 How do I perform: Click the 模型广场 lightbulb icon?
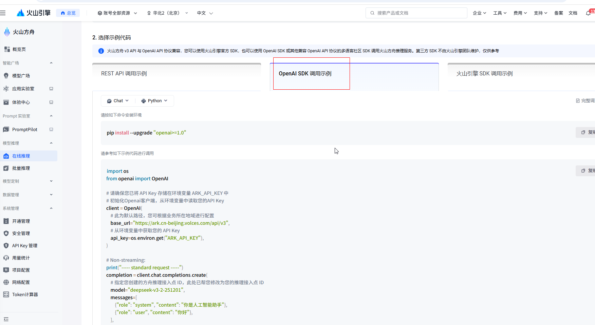6,76
